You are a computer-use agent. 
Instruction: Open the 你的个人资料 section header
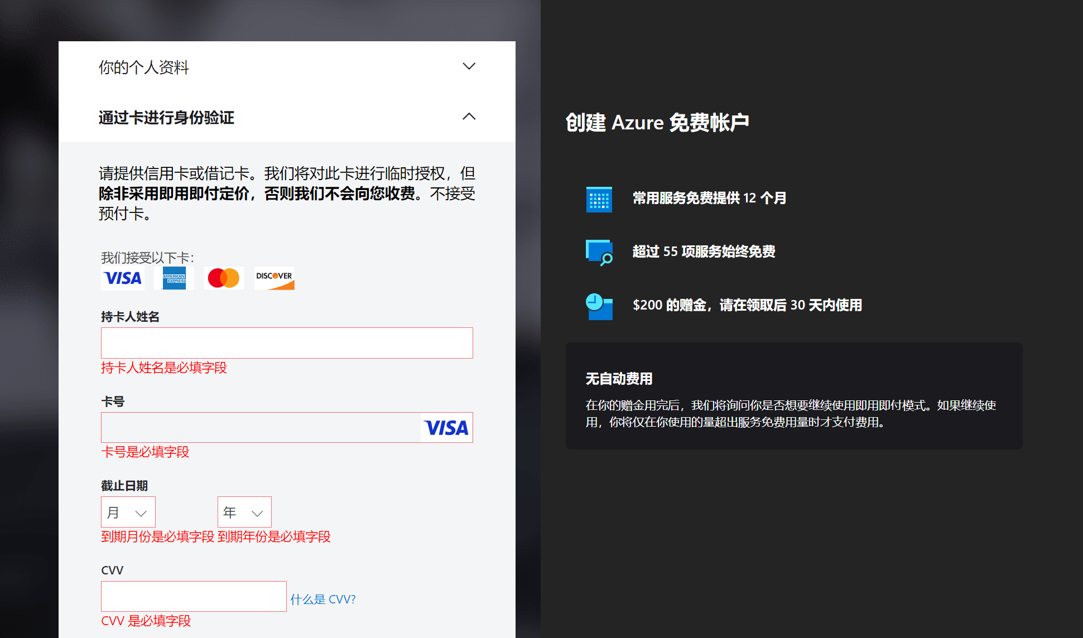287,67
